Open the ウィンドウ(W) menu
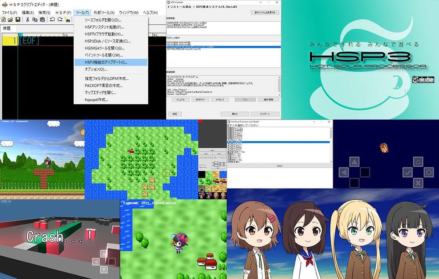 [129, 13]
